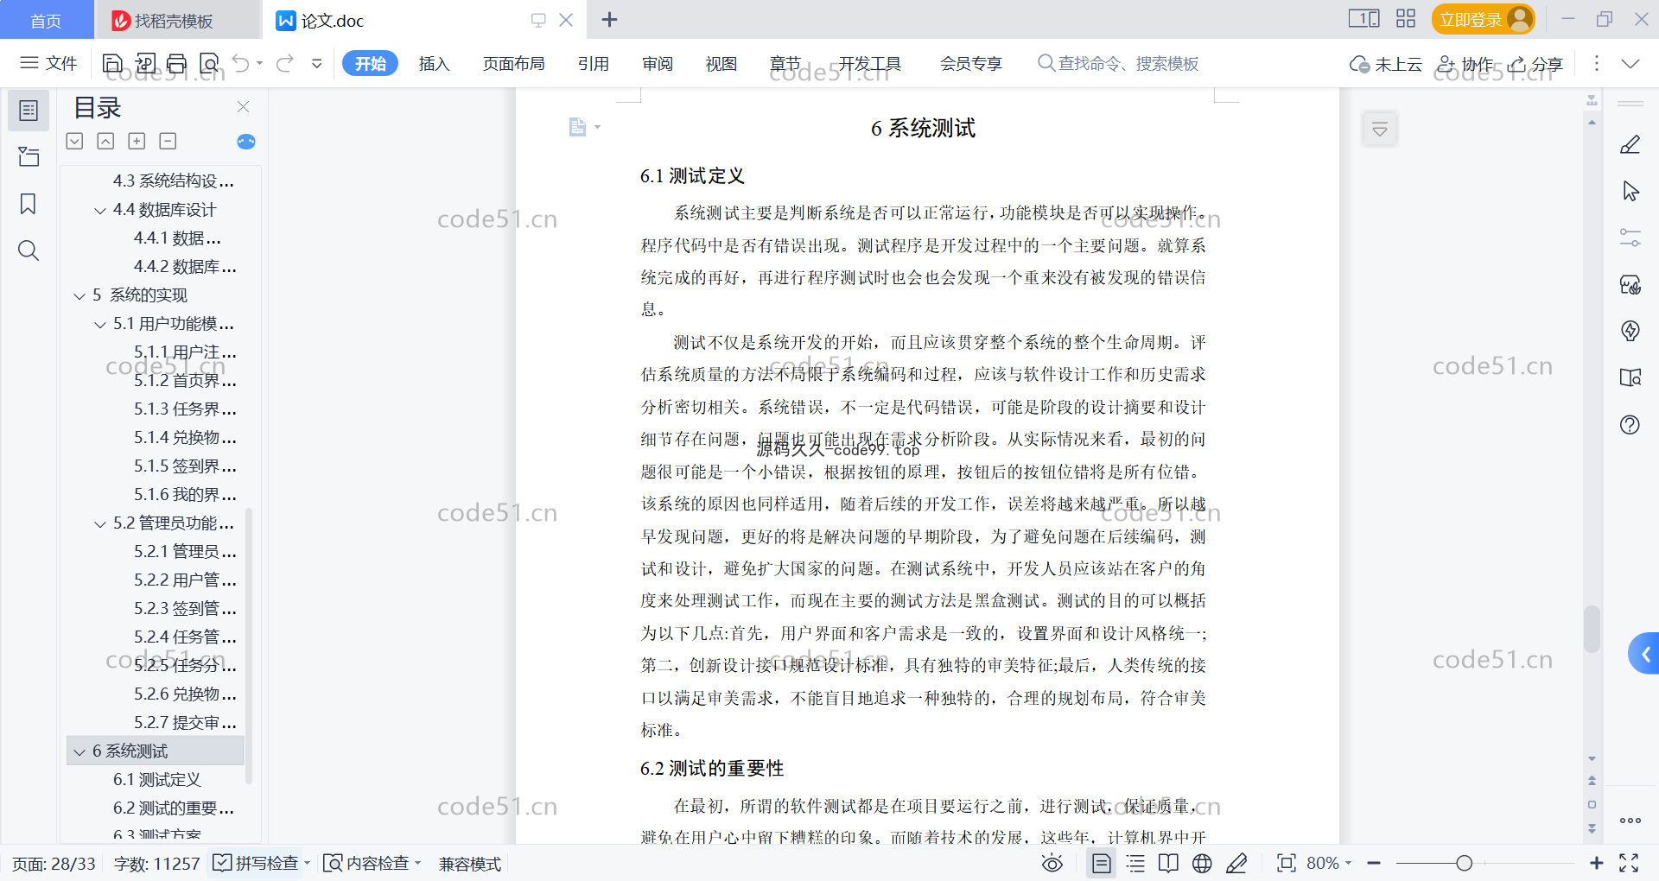Screen dimensions: 1659x881
Task: Open the 拼写检查 dropdown arrow
Action: (x=307, y=863)
